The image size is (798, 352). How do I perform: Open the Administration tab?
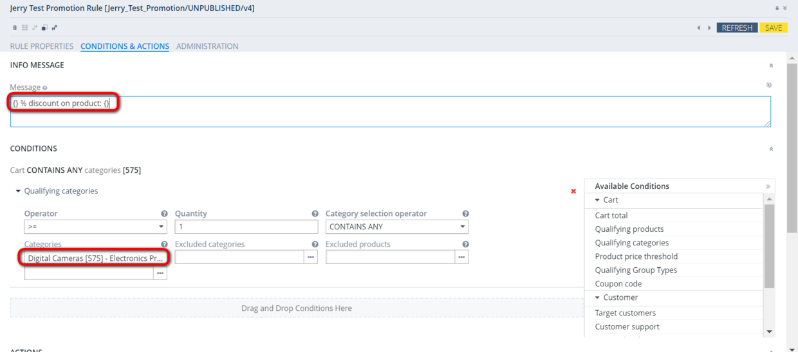[207, 46]
